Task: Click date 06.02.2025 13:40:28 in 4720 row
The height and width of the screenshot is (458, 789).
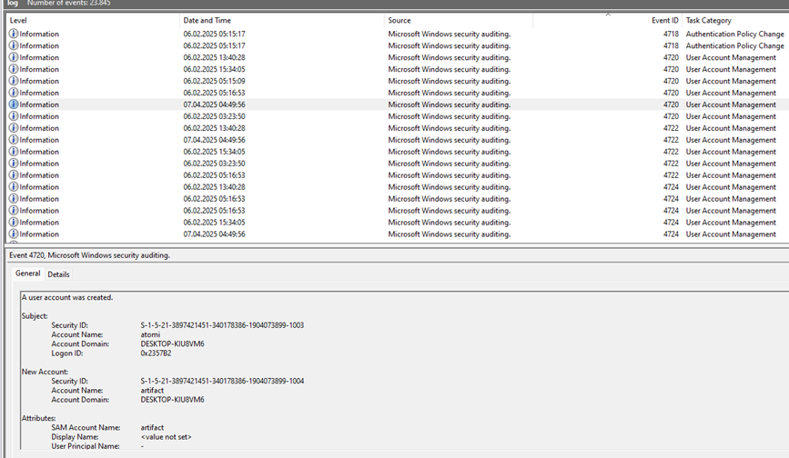Action: [x=215, y=58]
